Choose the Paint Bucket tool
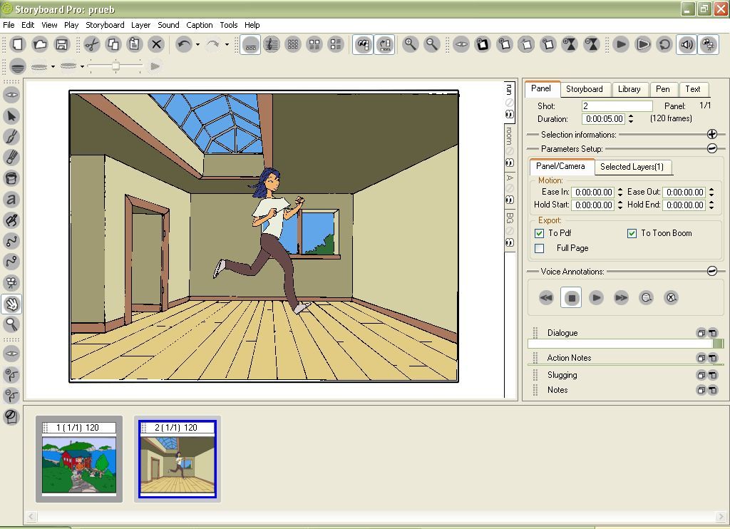Screen dimensions: 730x529 (x=11, y=178)
